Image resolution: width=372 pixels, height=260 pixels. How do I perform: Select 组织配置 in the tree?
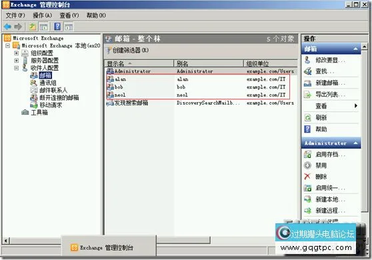(x=42, y=53)
